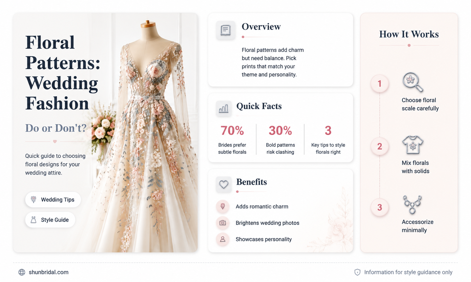This screenshot has width=471, height=282.
Task: Click the 70% statistic
Action: 232,131
